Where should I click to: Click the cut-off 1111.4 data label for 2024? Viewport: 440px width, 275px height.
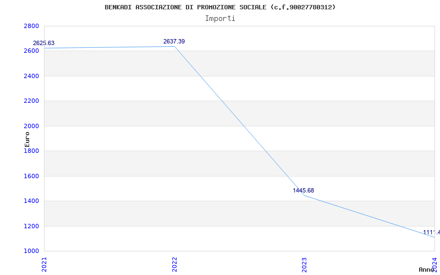(432, 232)
